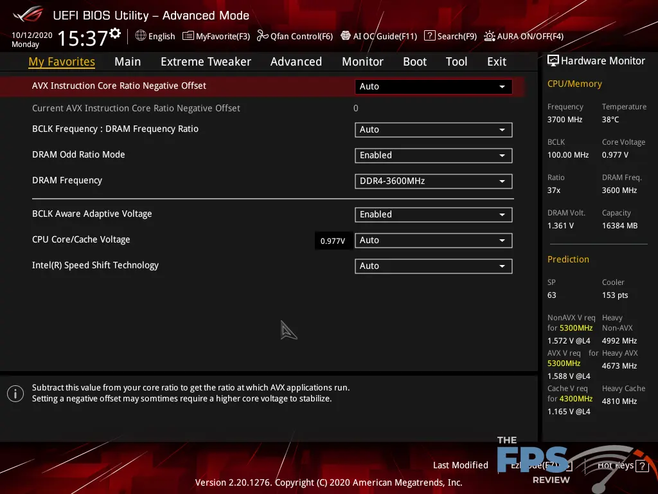Switch to the Extreme Tweaker tab
The height and width of the screenshot is (494, 658).
click(x=206, y=62)
